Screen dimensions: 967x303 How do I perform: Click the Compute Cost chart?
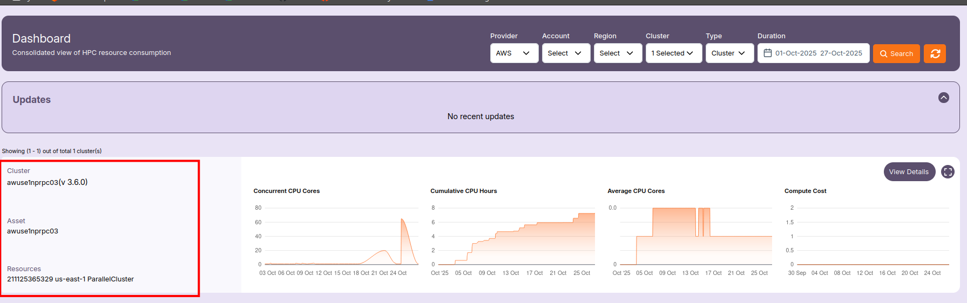pyautogui.click(x=867, y=233)
